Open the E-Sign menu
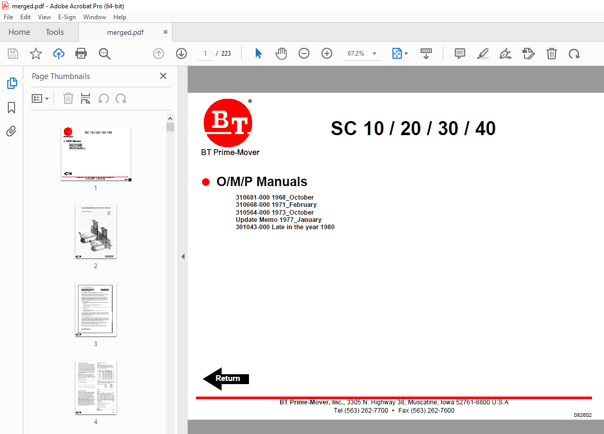Image resolution: width=604 pixels, height=434 pixels. (x=67, y=17)
